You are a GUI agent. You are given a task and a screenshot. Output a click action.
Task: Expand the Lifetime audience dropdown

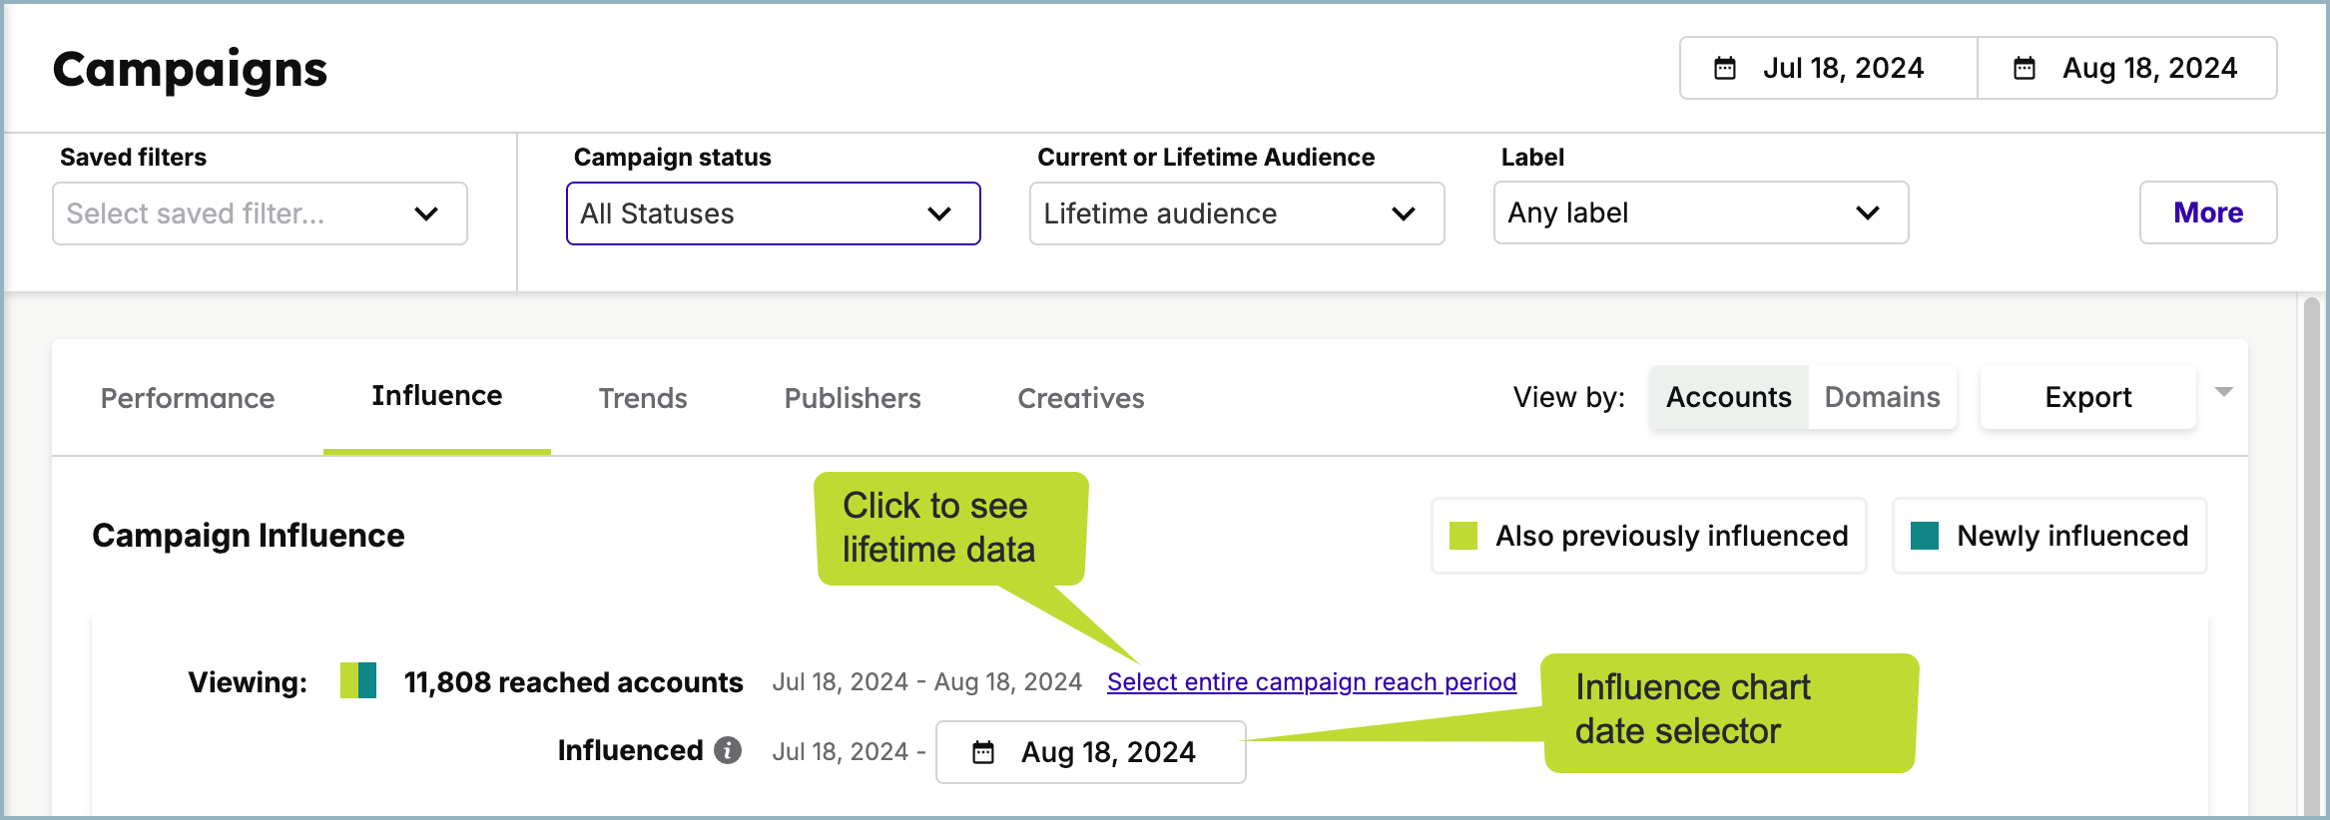coord(1236,213)
